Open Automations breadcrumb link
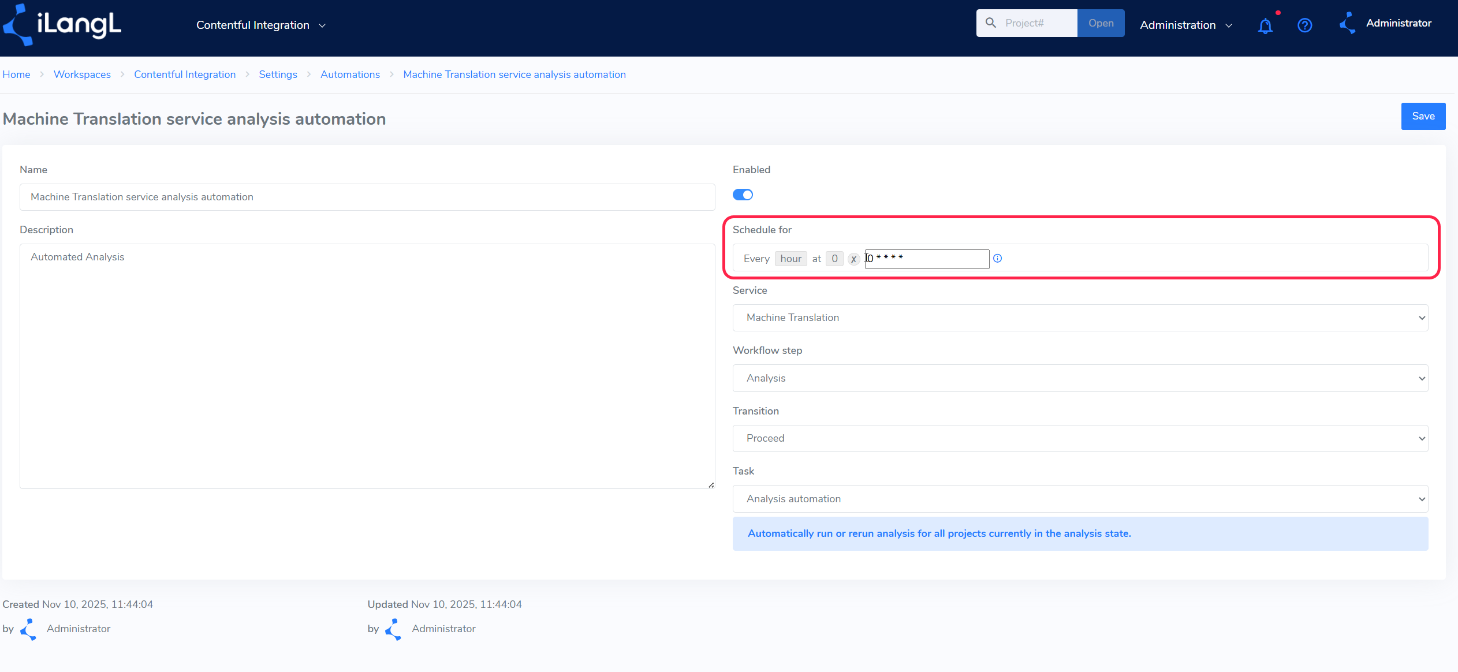The height and width of the screenshot is (672, 1458). tap(350, 74)
